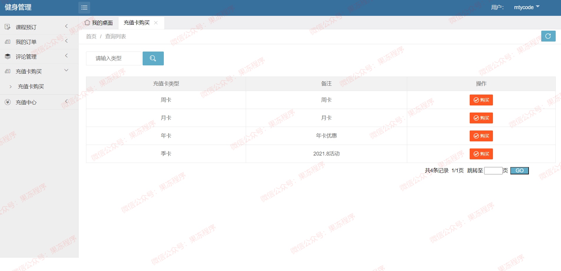561x271 pixels.
Task: Click the 备注 column header
Action: 326,84
